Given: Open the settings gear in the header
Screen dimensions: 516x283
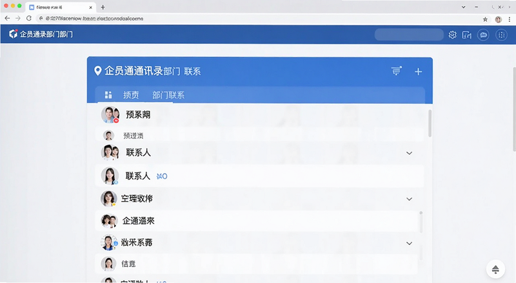Looking at the screenshot, I should click(453, 35).
